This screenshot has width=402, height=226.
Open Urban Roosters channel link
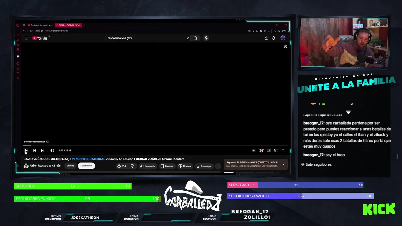coord(39,166)
